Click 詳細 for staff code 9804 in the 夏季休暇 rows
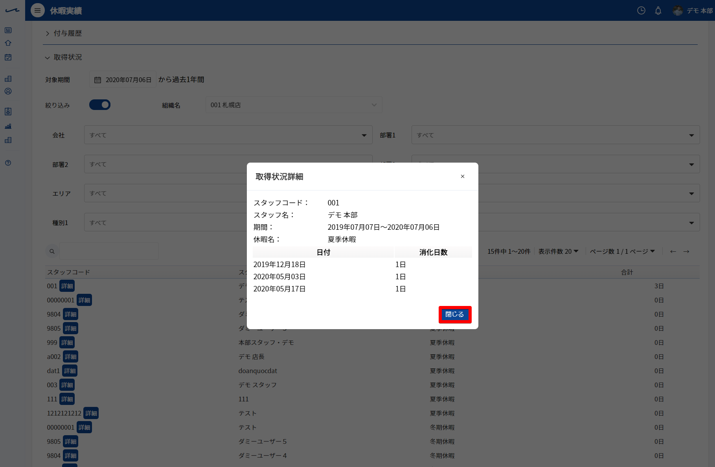Viewport: 715px width, 467px height. [71, 314]
